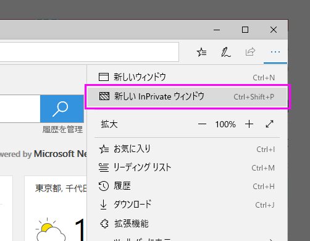Maximize the Edge window

click(245, 30)
